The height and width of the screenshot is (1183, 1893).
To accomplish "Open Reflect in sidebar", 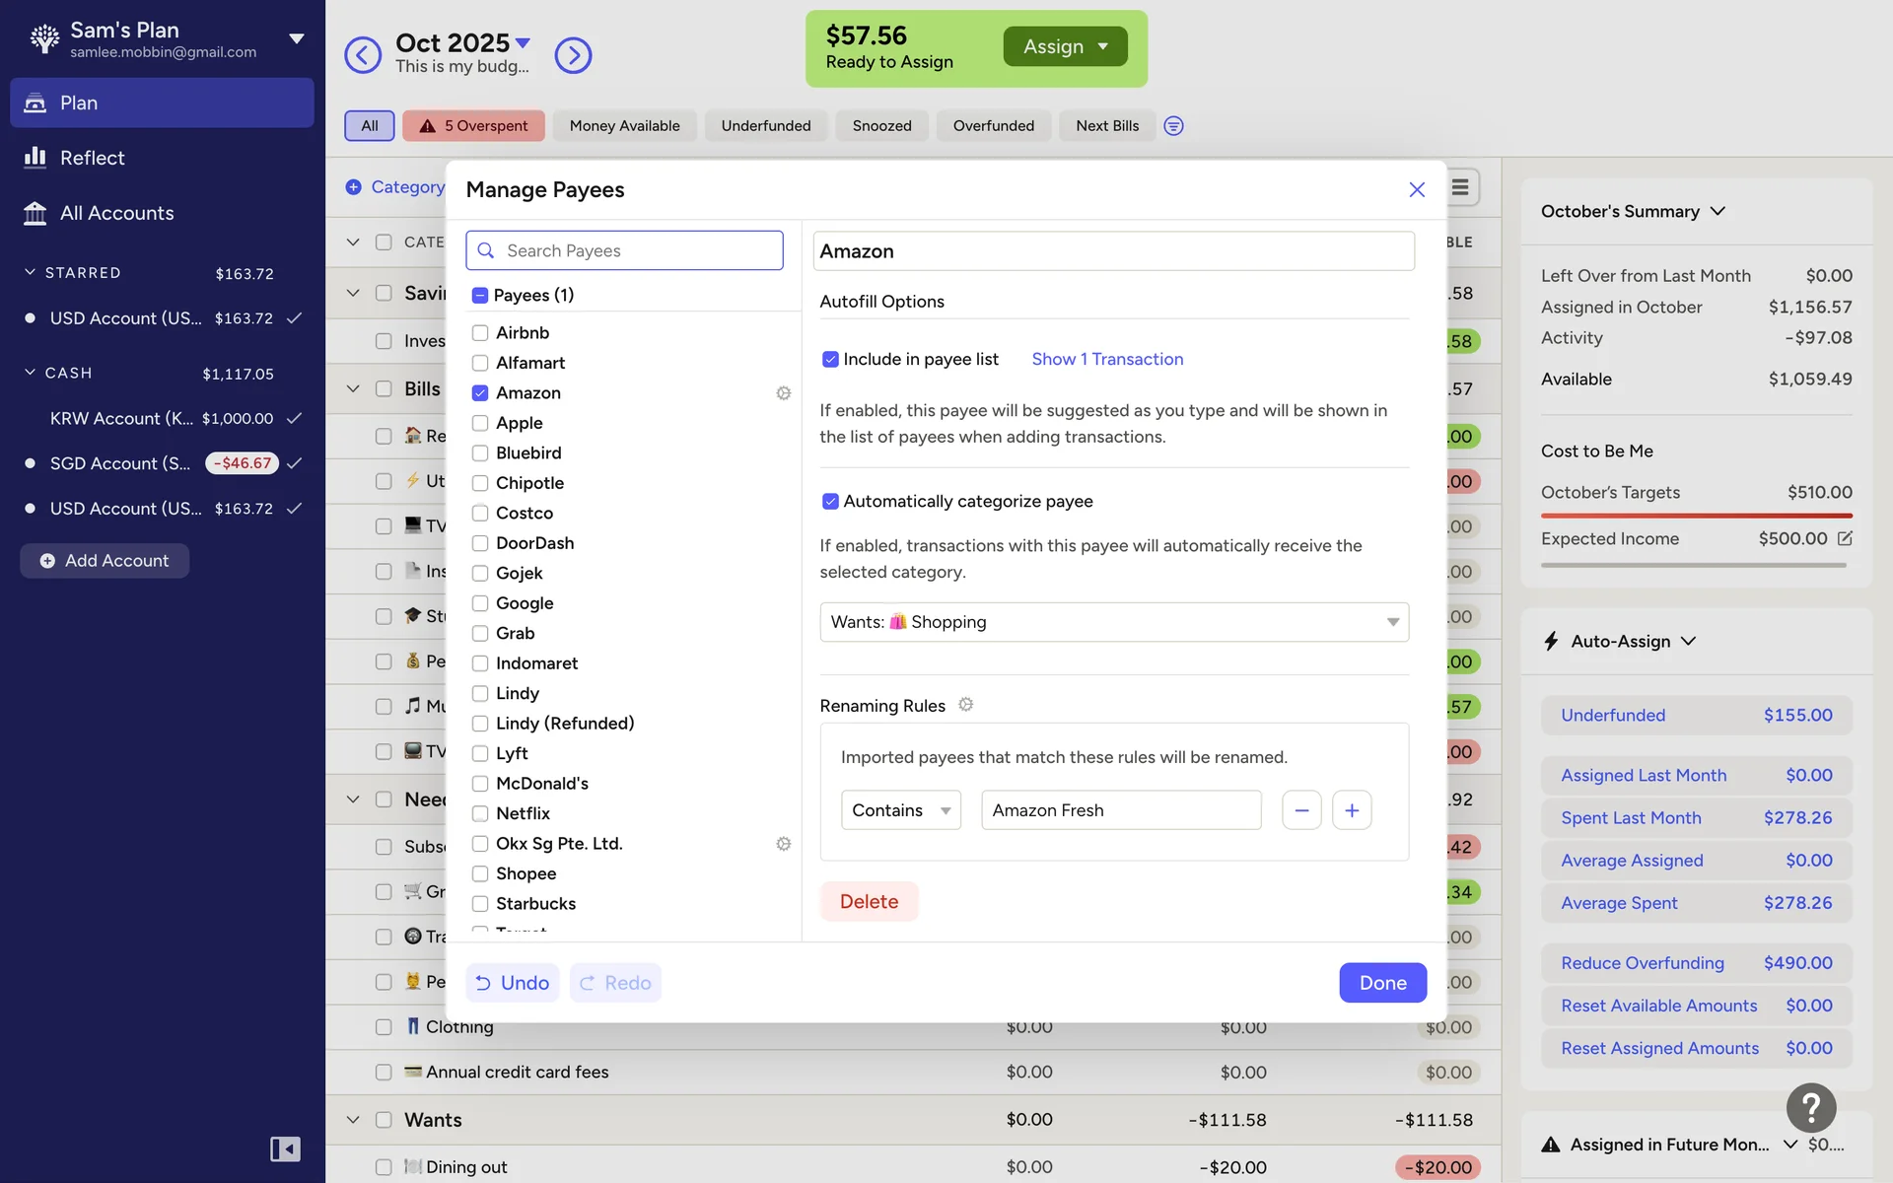I will (x=92, y=158).
